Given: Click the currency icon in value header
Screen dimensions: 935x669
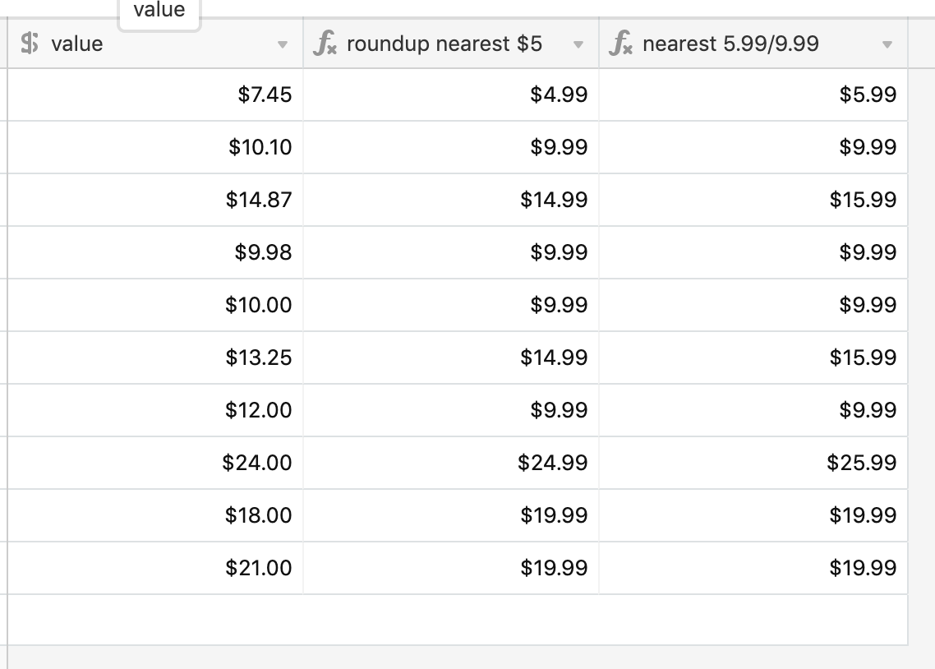Looking at the screenshot, I should tap(30, 44).
